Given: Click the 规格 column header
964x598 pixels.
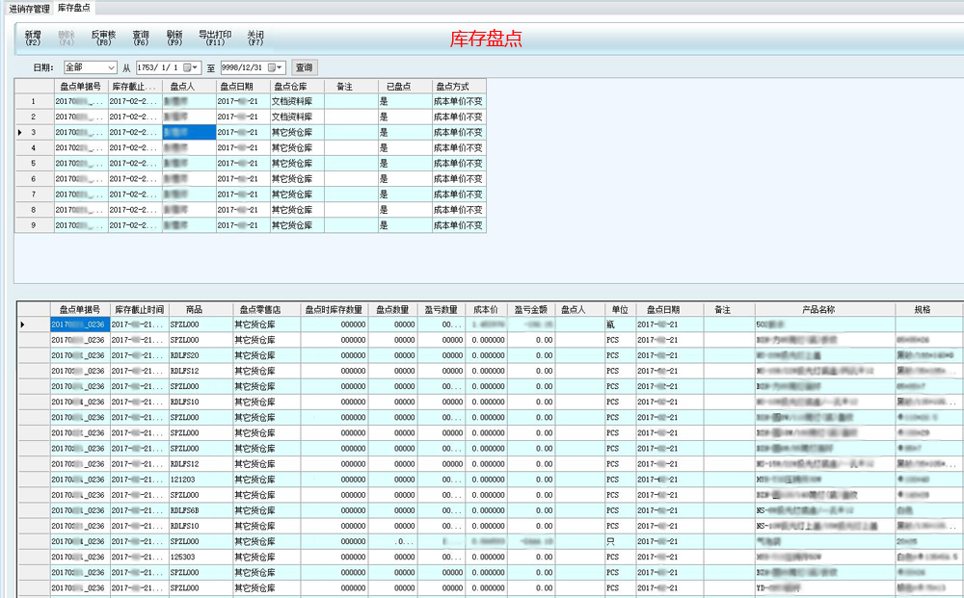Looking at the screenshot, I should click(x=929, y=309).
